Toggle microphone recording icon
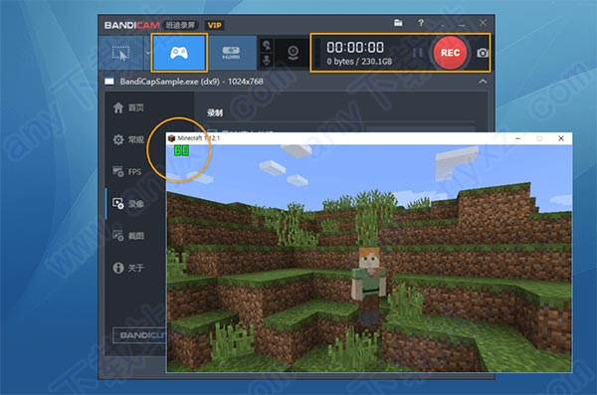Screen dimensions: 597x395 click(x=267, y=60)
